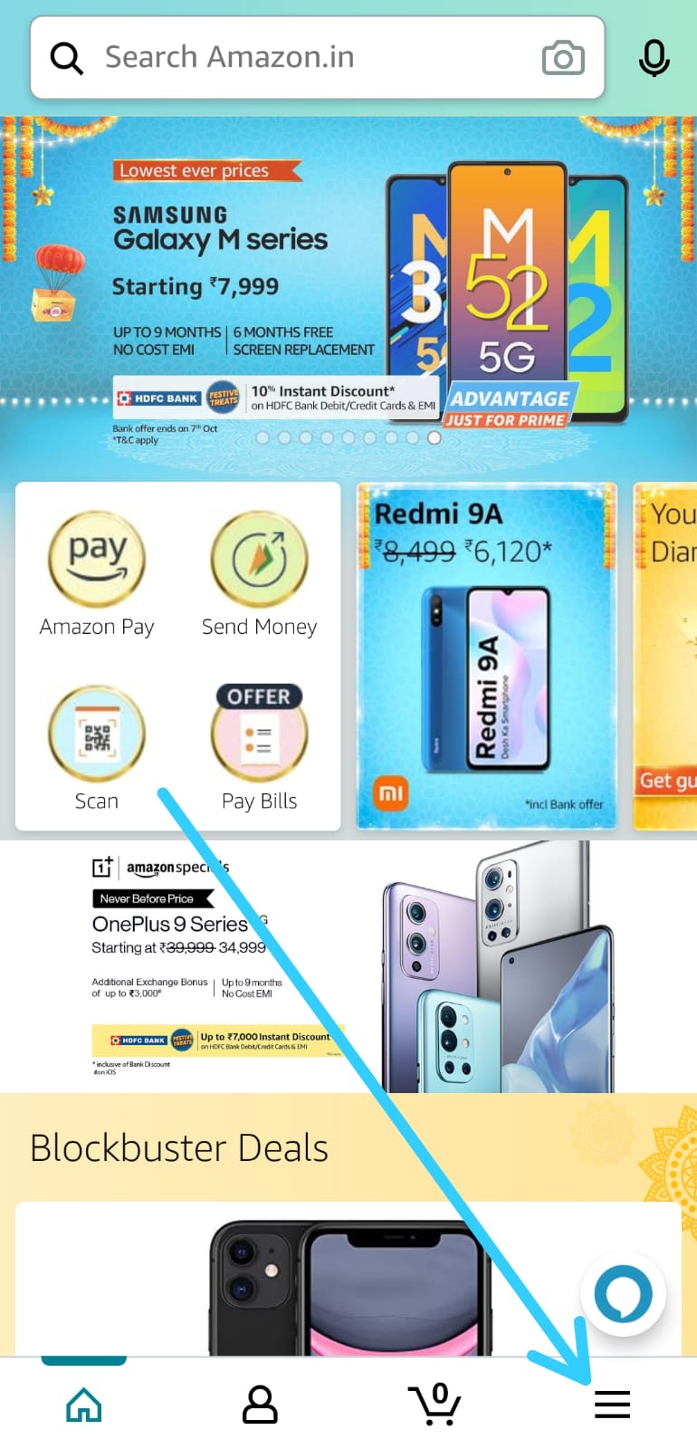Screen dimensions: 697x1449
Task: Tap the camera search icon
Action: 563,58
